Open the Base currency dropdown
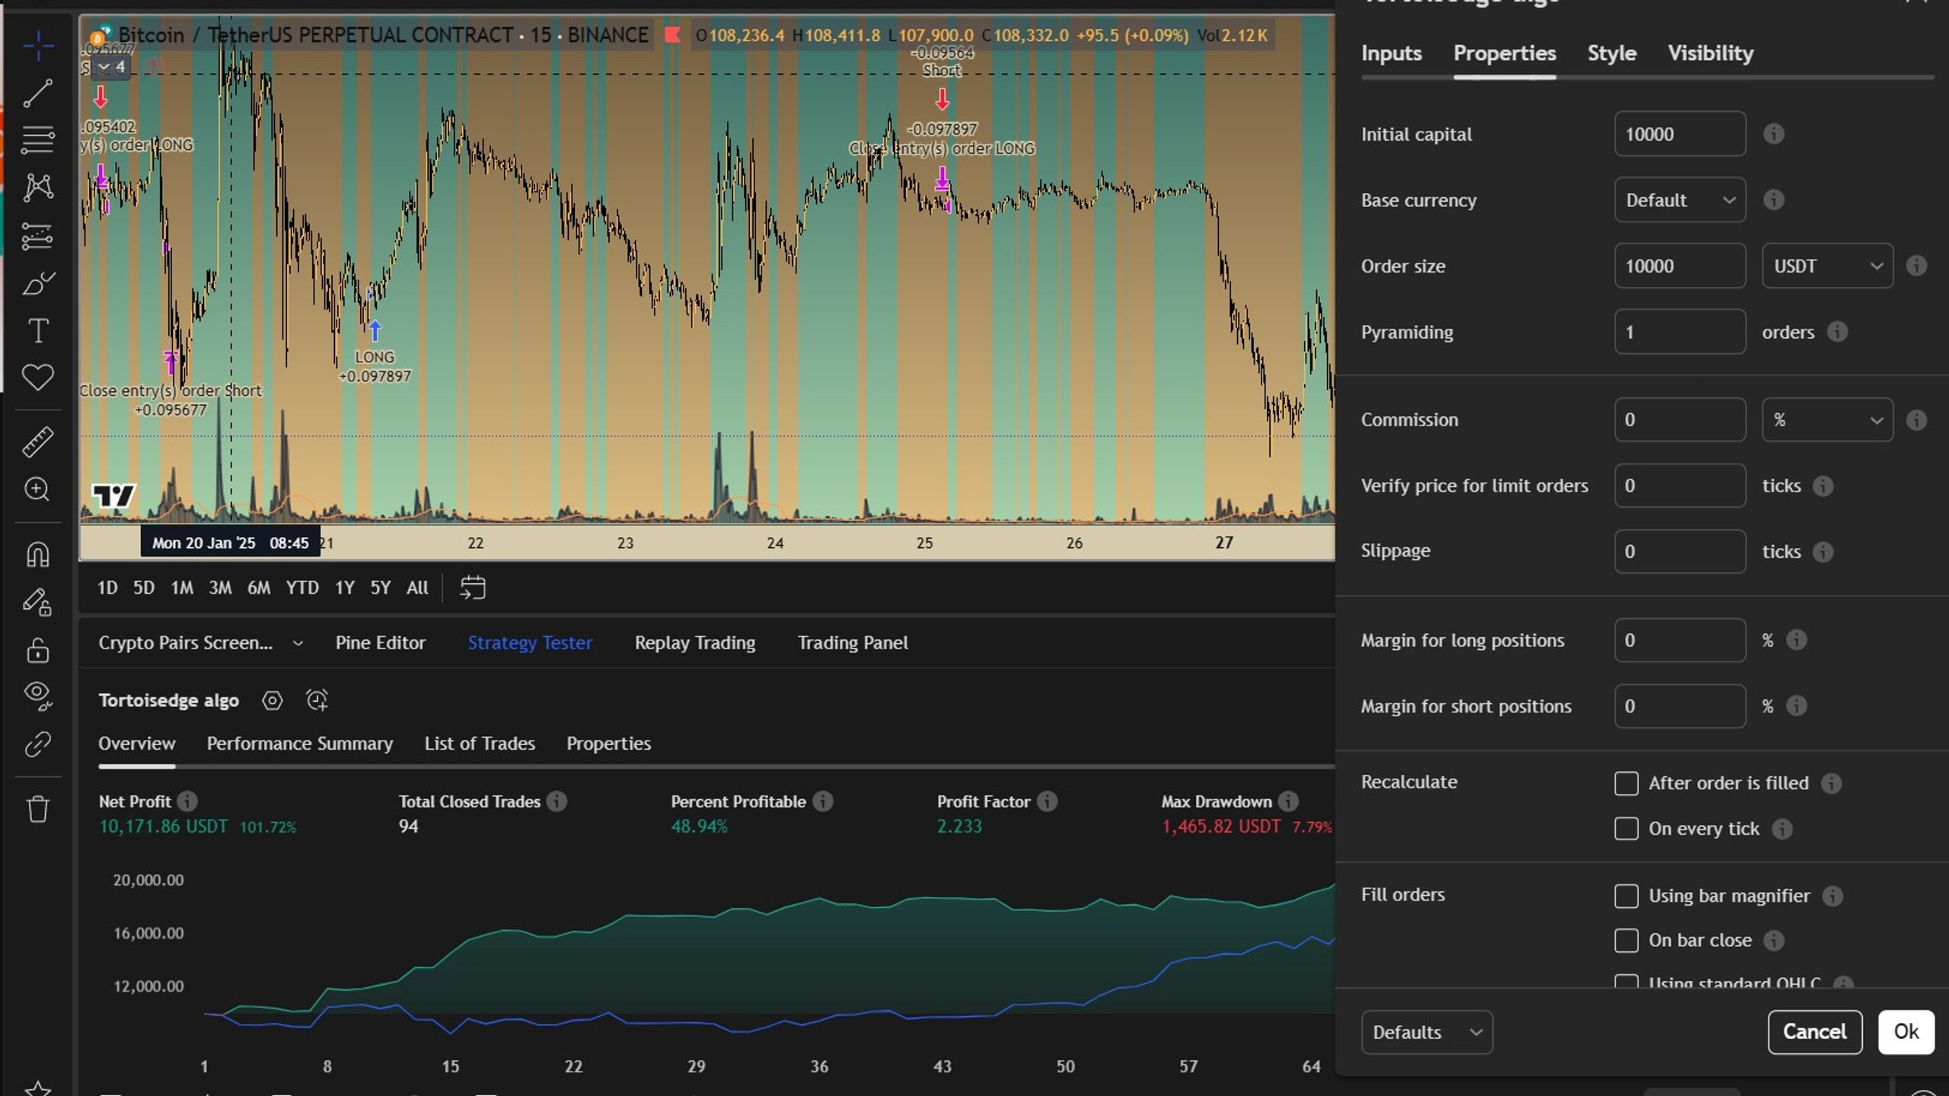Screen dimensions: 1949x1096 point(1679,199)
